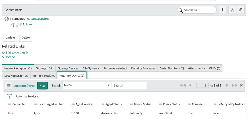Click the Delete button
Image resolution: width=248 pixels, height=119 pixels.
pos(26,37)
